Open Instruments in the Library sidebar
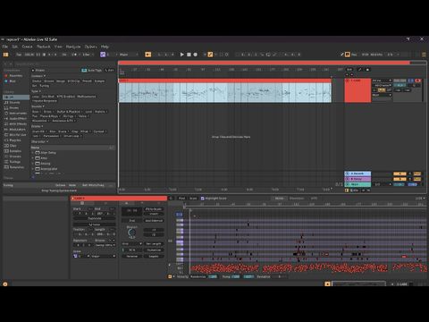 [x=18, y=114]
